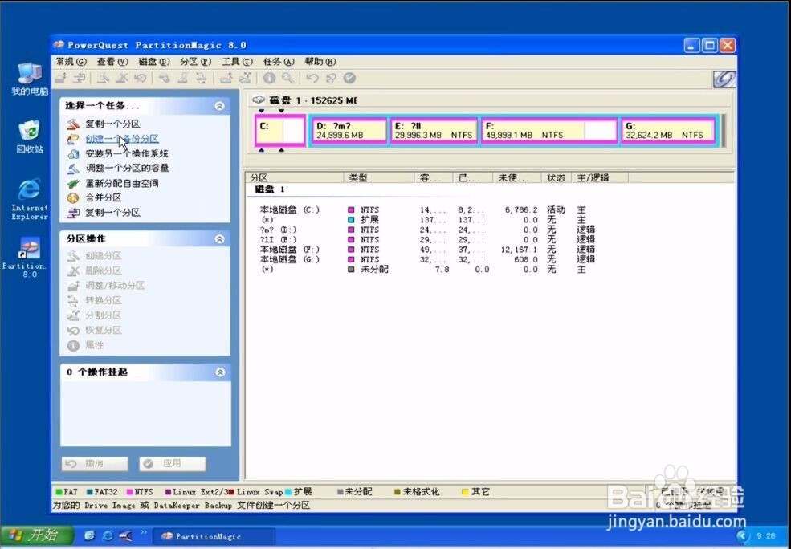Image resolution: width=791 pixels, height=549 pixels.
Task: Open the 磁盘(D) menu
Action: pos(154,62)
